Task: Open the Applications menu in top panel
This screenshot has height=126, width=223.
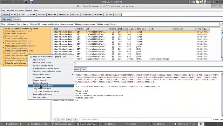Action: (7, 2)
